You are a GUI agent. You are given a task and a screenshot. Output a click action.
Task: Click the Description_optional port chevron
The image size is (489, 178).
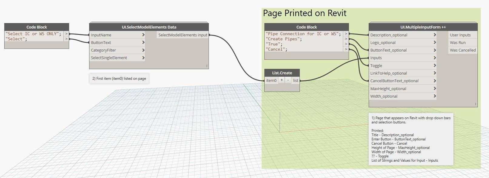tap(435, 35)
